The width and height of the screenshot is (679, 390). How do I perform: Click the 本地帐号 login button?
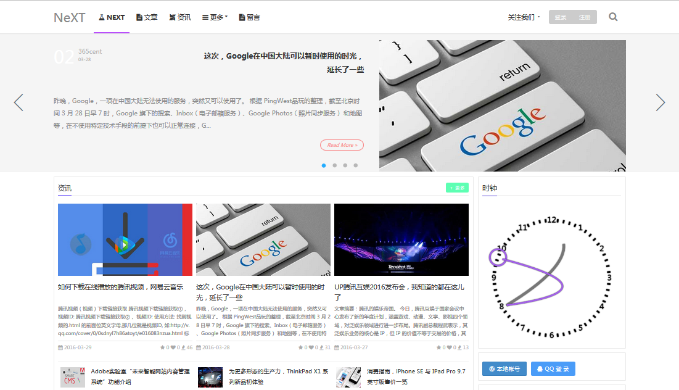tap(504, 369)
